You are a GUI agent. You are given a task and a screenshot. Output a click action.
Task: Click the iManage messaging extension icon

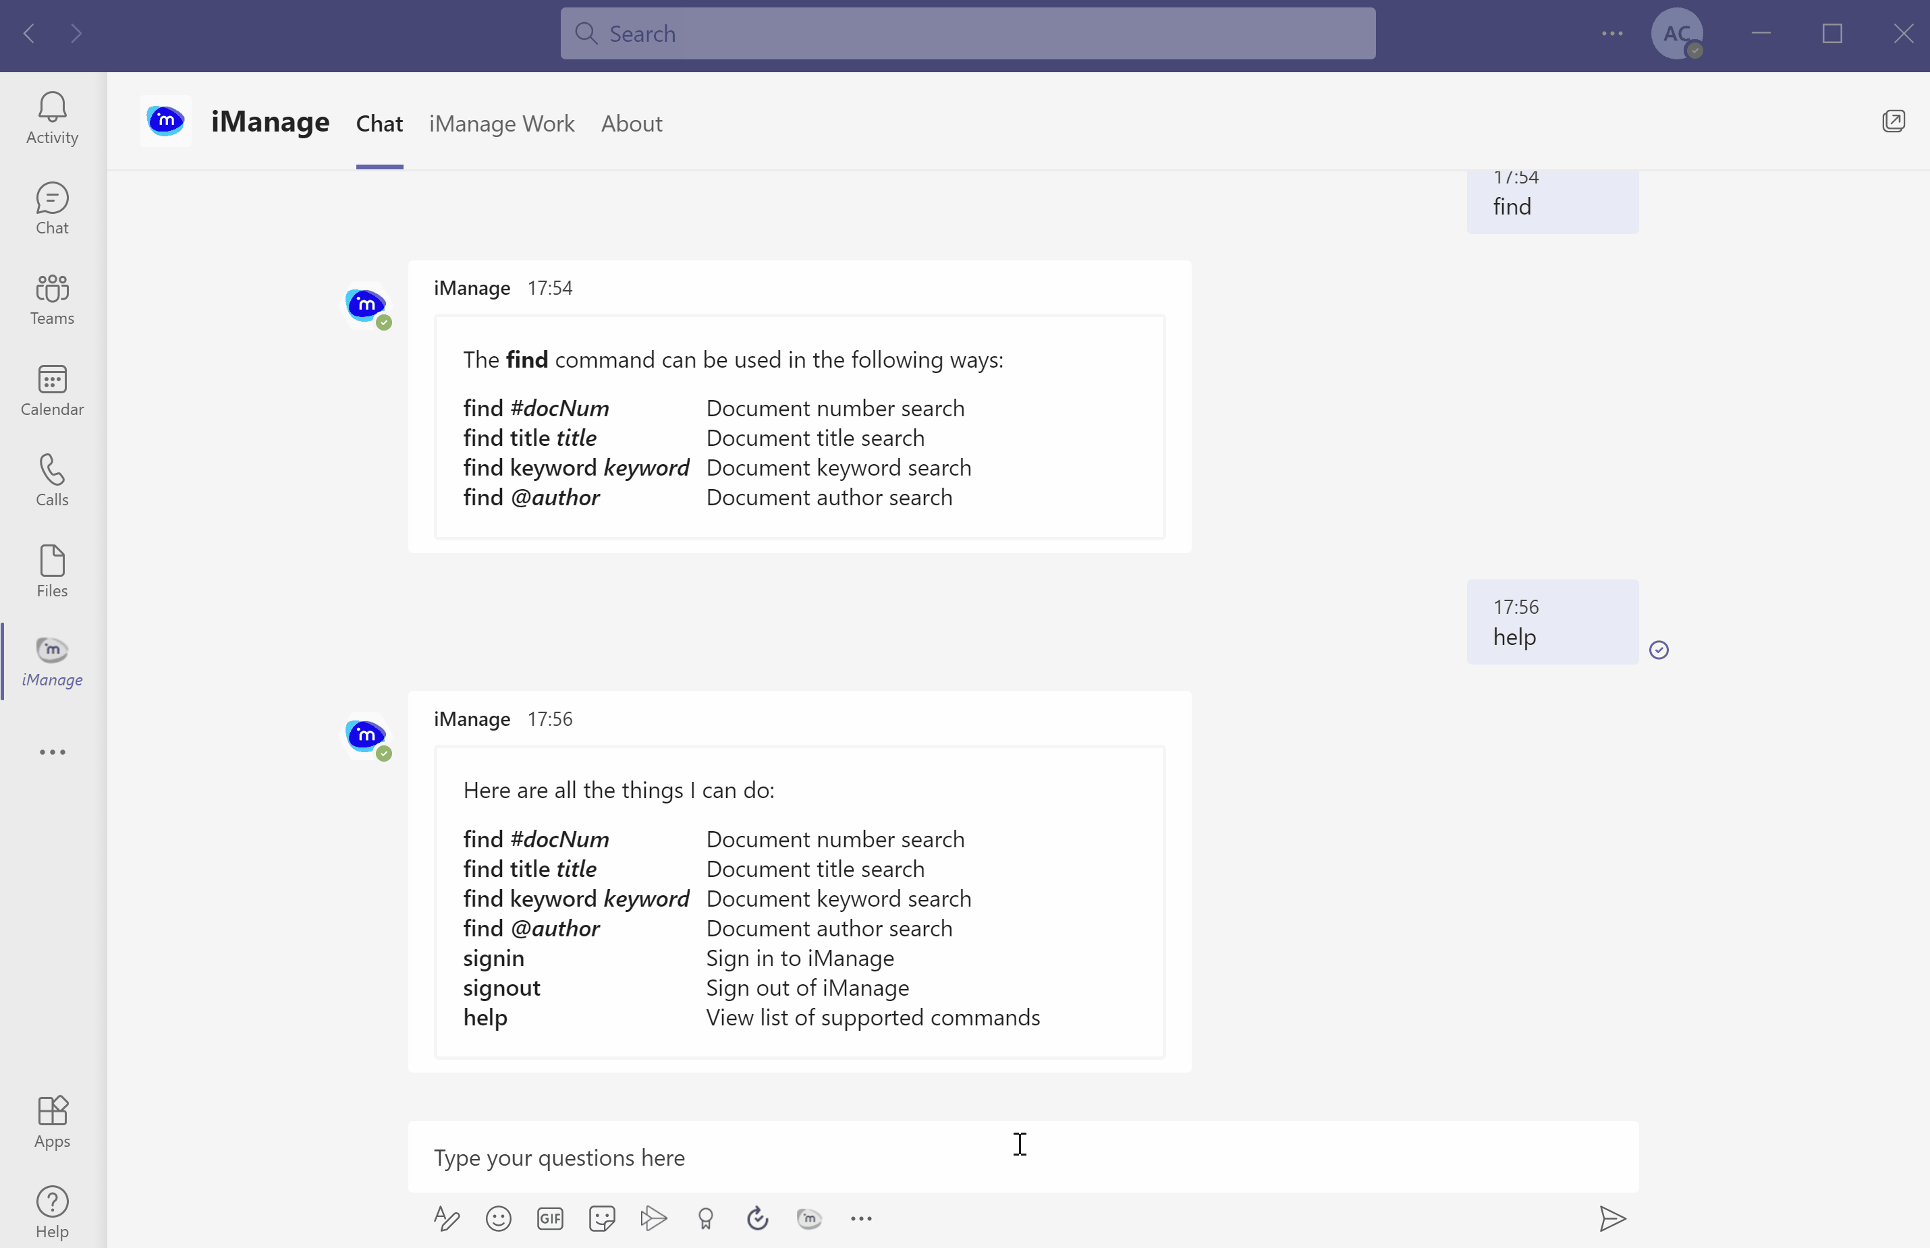809,1218
